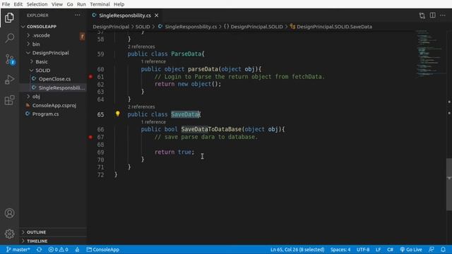
Task: Click the editor vertical scrollbar thumb
Action: coord(449,184)
